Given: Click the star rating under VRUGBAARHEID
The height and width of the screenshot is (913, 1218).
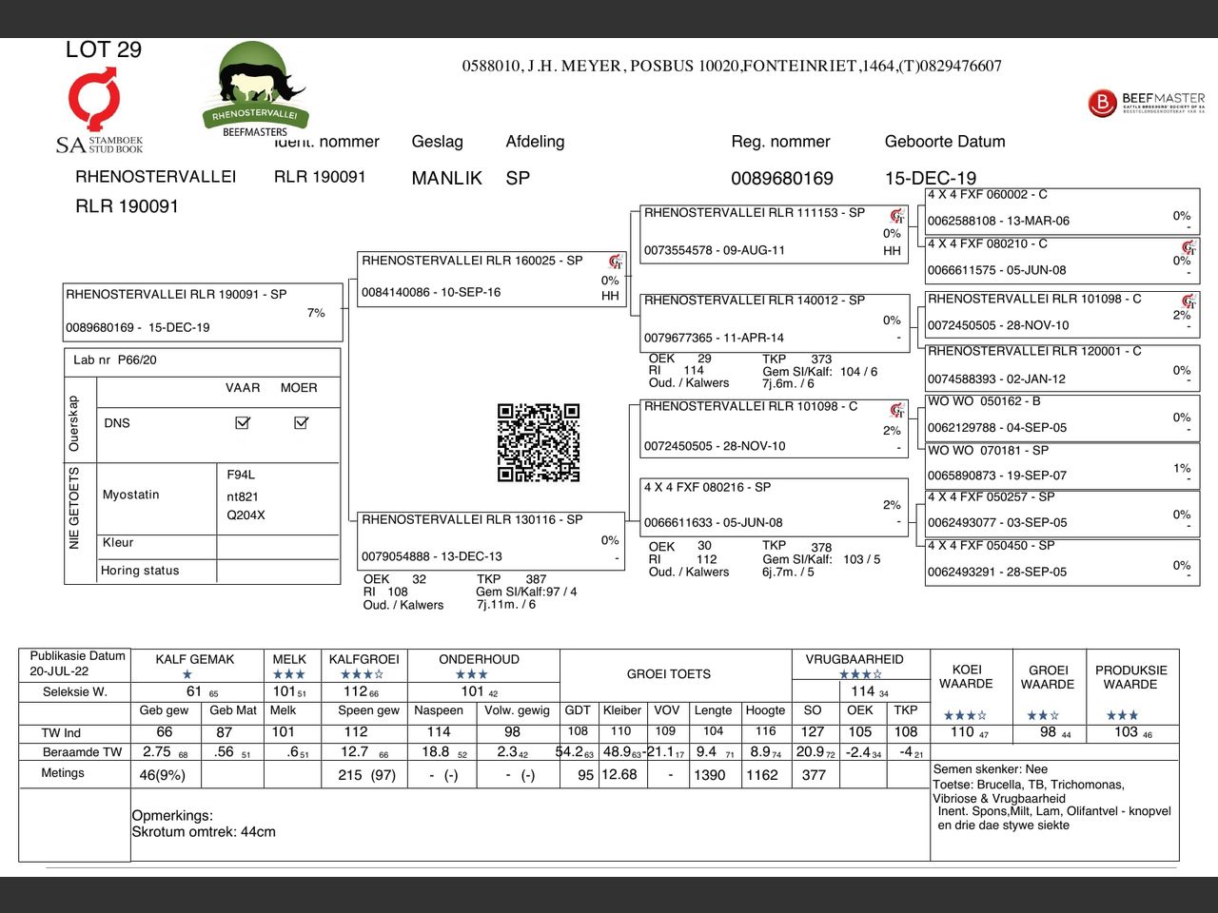Looking at the screenshot, I should coord(860,674).
